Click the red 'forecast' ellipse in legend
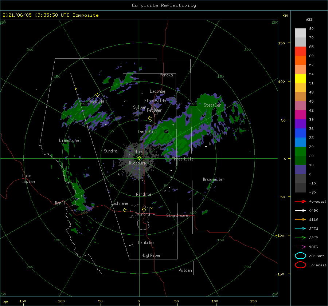328x306 pixels. click(300, 265)
